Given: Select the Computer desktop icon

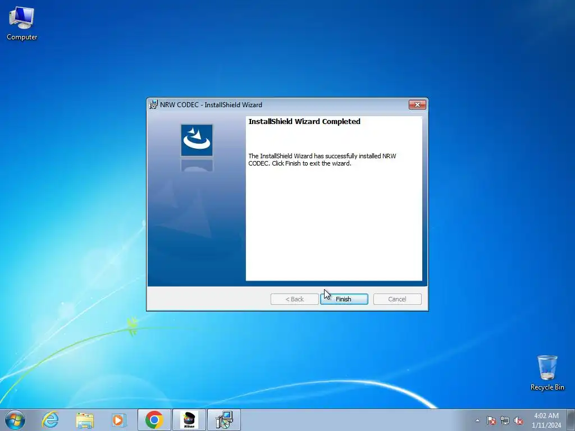Looking at the screenshot, I should tap(22, 23).
